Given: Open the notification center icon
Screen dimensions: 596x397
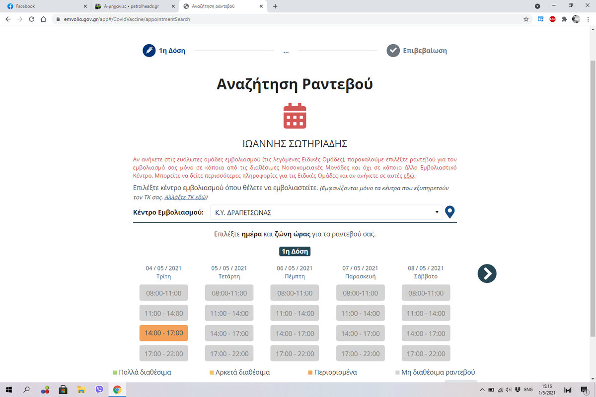Looking at the screenshot, I should point(584,390).
